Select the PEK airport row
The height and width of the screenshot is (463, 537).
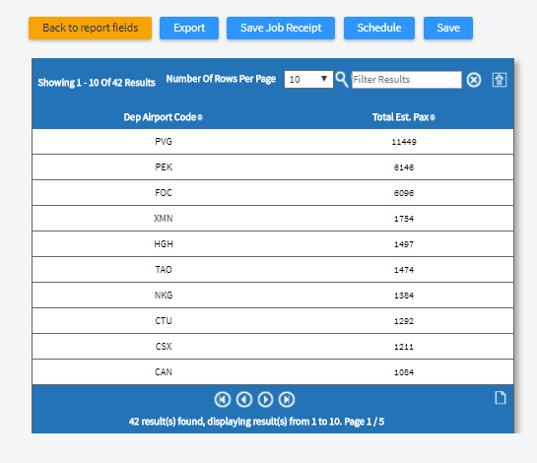click(273, 167)
